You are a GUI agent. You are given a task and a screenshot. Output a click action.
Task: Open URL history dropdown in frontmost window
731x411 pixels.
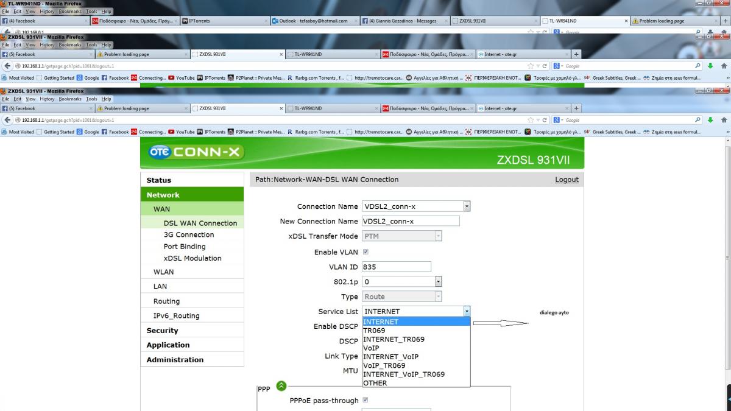[x=538, y=120]
